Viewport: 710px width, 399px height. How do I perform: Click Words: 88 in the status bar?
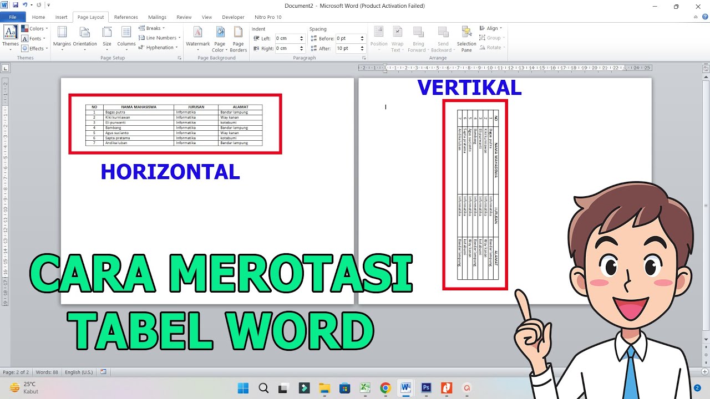pyautogui.click(x=48, y=372)
